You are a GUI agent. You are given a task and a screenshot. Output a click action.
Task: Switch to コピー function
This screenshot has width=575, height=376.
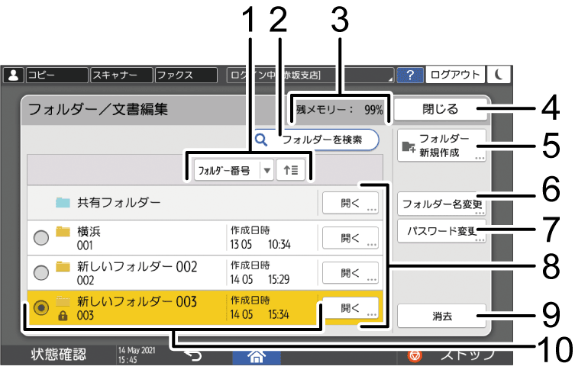click(57, 75)
